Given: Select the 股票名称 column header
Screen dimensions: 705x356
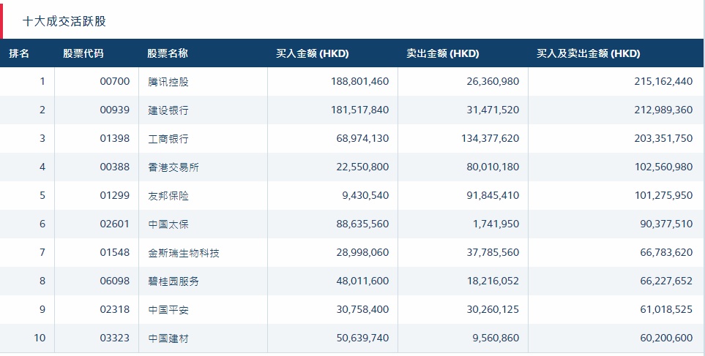Looking at the screenshot, I should coord(168,53).
